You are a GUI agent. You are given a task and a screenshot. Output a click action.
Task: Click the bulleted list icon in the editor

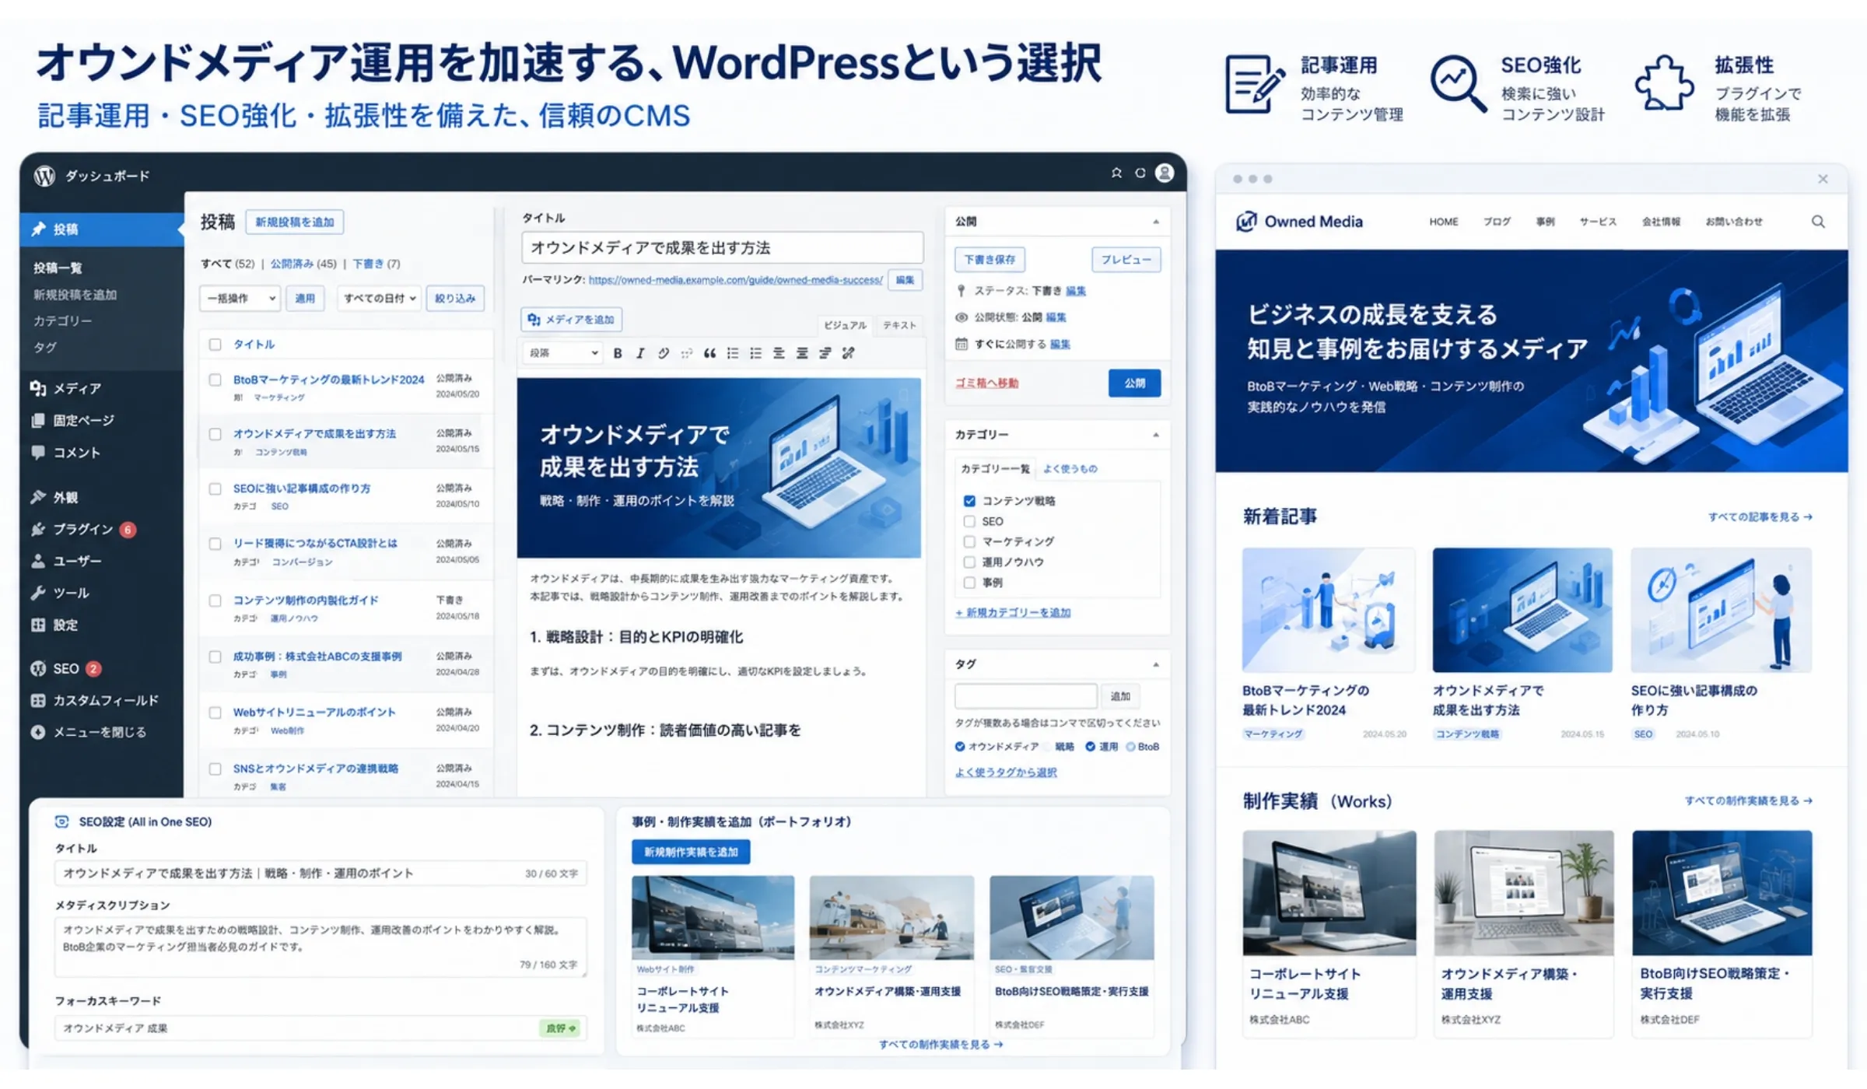click(733, 353)
